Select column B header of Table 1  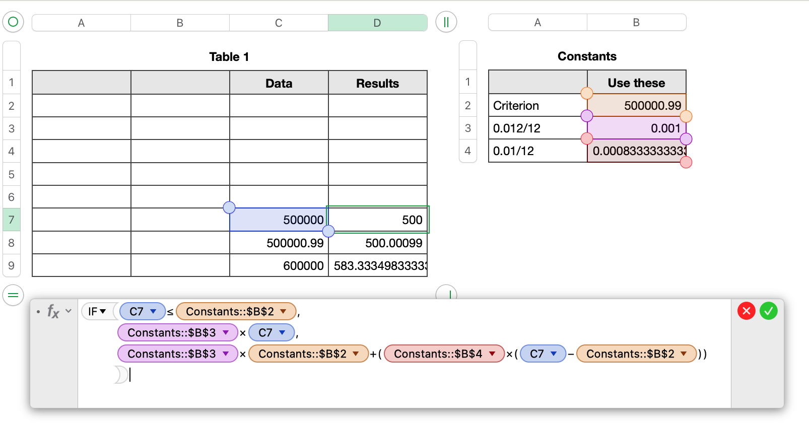[x=180, y=23]
